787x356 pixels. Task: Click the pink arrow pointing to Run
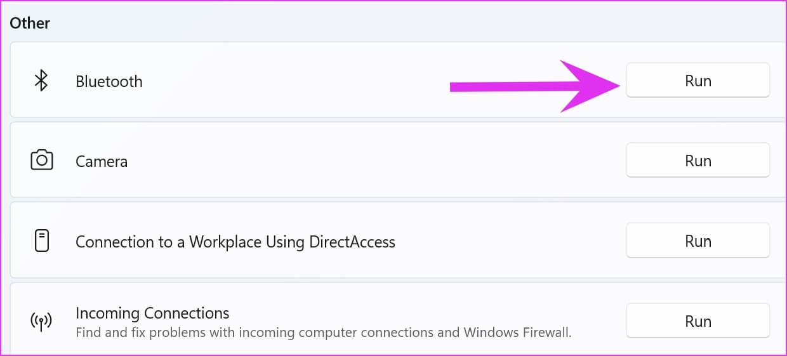(535, 86)
